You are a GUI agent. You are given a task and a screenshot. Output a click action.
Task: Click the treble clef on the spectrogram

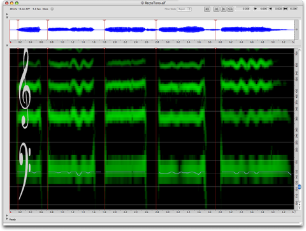(24, 88)
